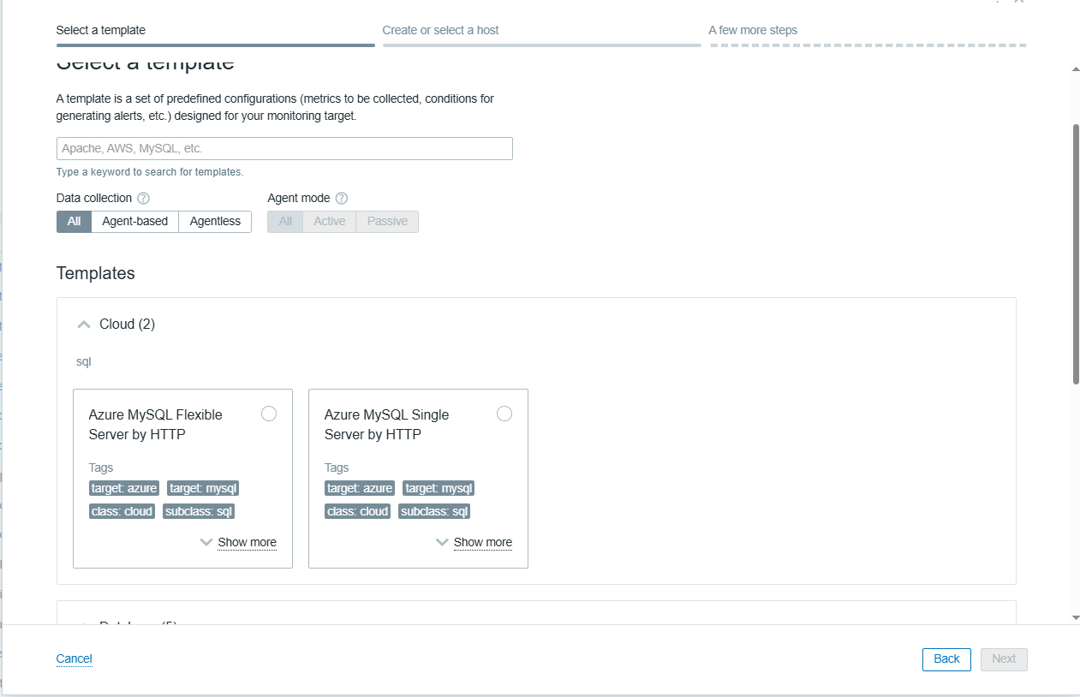The height and width of the screenshot is (697, 1080).
Task: Choose Passive agent mode
Action: point(387,222)
